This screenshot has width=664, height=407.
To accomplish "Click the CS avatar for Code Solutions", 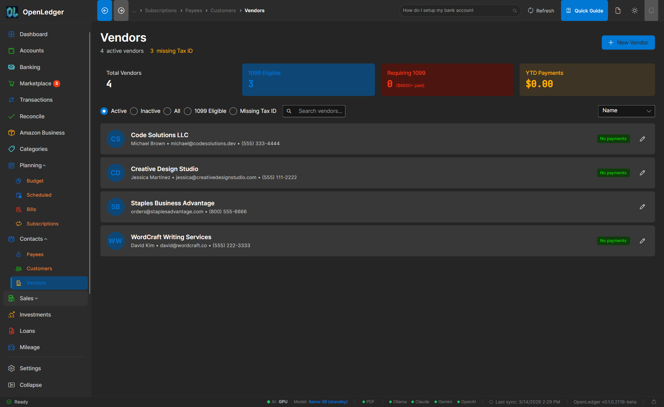I will pyautogui.click(x=115, y=139).
